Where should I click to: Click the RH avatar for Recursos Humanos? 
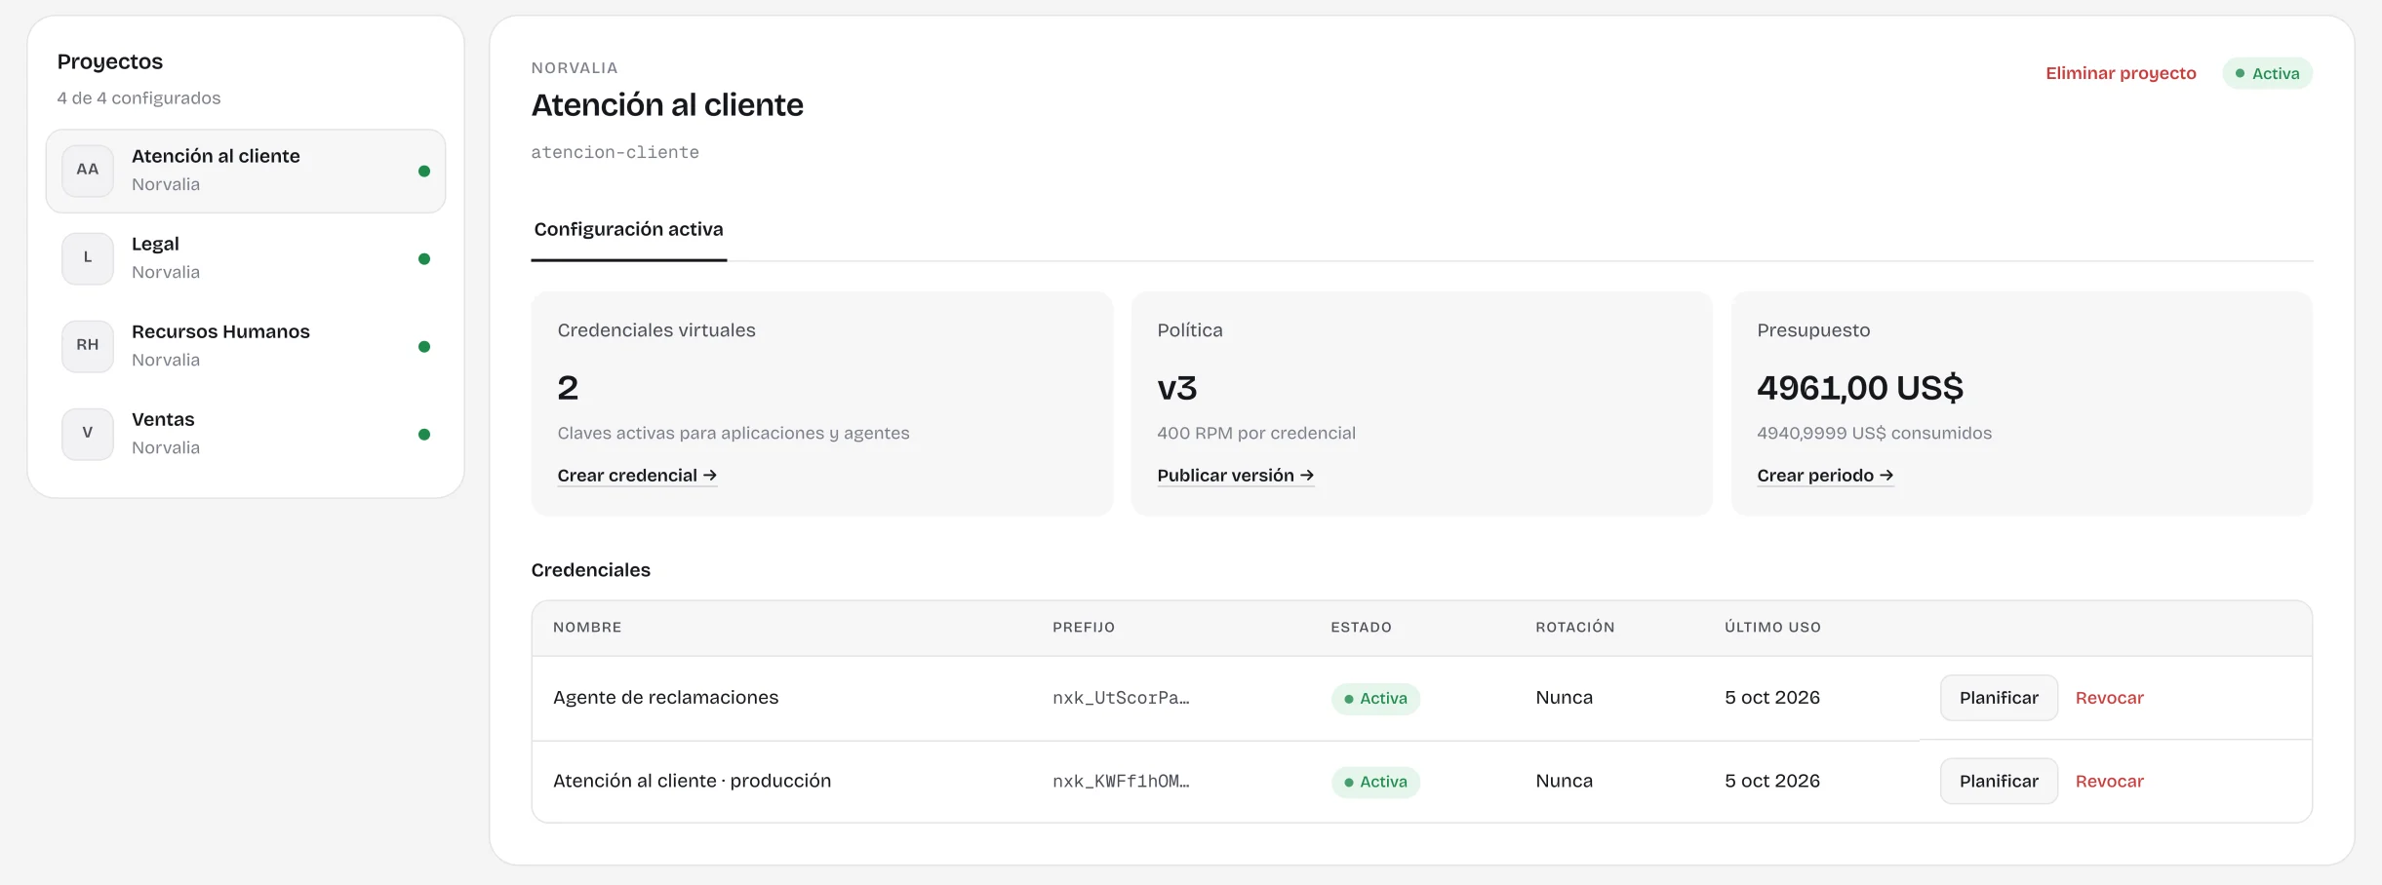pyautogui.click(x=88, y=346)
